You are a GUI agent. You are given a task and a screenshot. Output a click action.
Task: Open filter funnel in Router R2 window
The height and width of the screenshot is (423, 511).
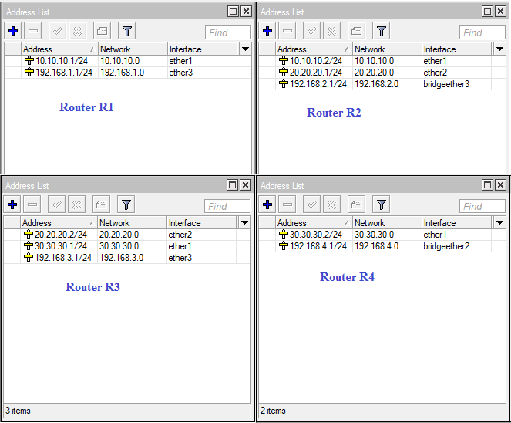[x=381, y=31]
